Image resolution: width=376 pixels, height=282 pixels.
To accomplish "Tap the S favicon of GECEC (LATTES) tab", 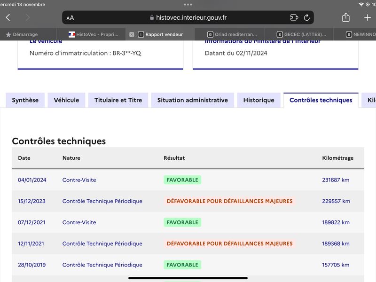I will click(x=279, y=34).
